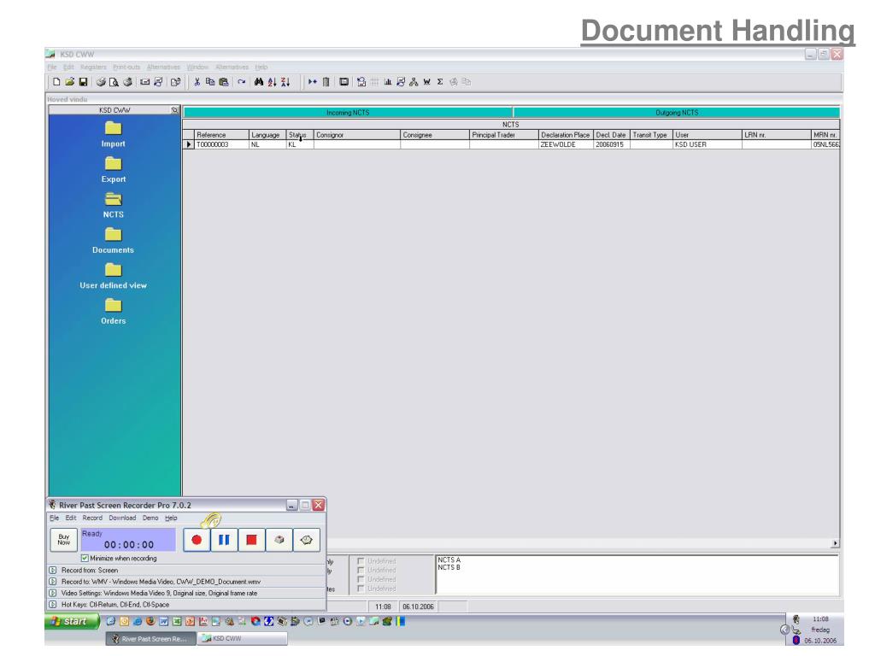Click the Buy Now button
Viewport: 875px width, 656px height.
(x=63, y=540)
